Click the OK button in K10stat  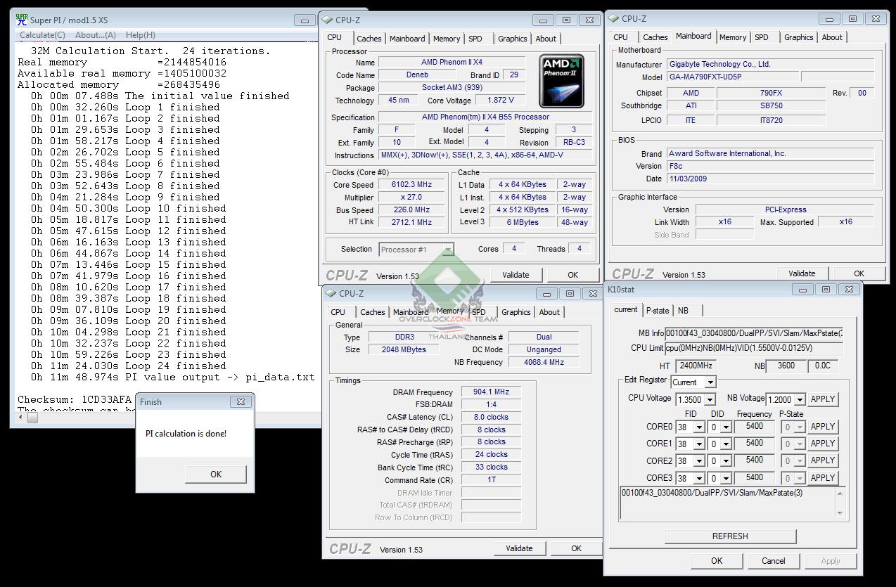click(x=717, y=560)
